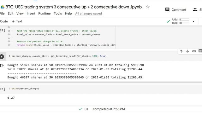Image resolution: width=202 pixels, height=113 pixels.
Task: Open the Runtime menu
Action: [x=45, y=13]
